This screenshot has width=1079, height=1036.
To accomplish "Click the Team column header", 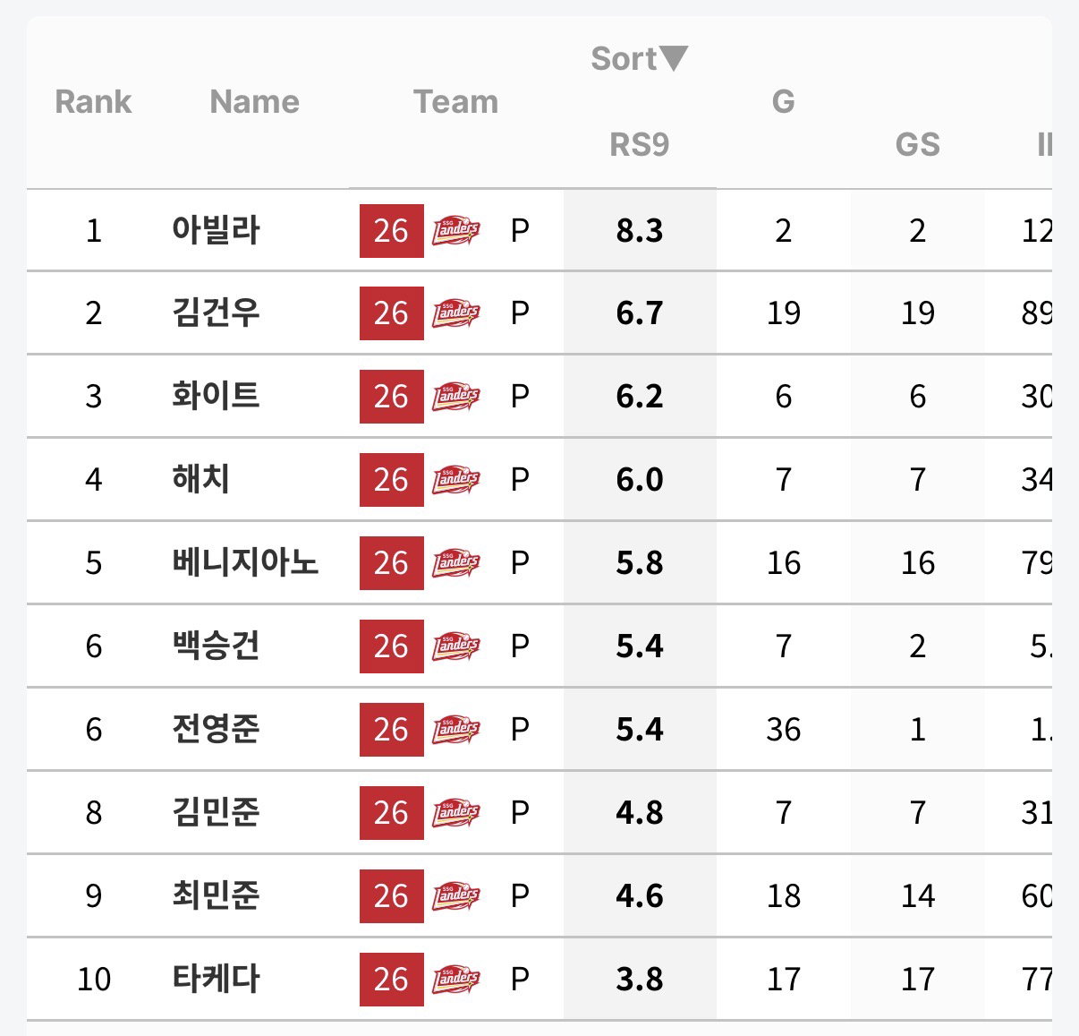I will pyautogui.click(x=455, y=101).
